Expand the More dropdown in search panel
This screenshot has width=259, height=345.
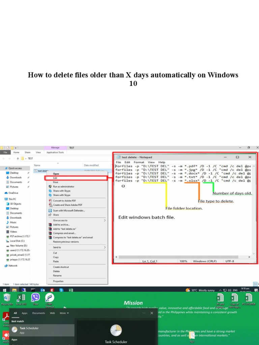point(64,313)
